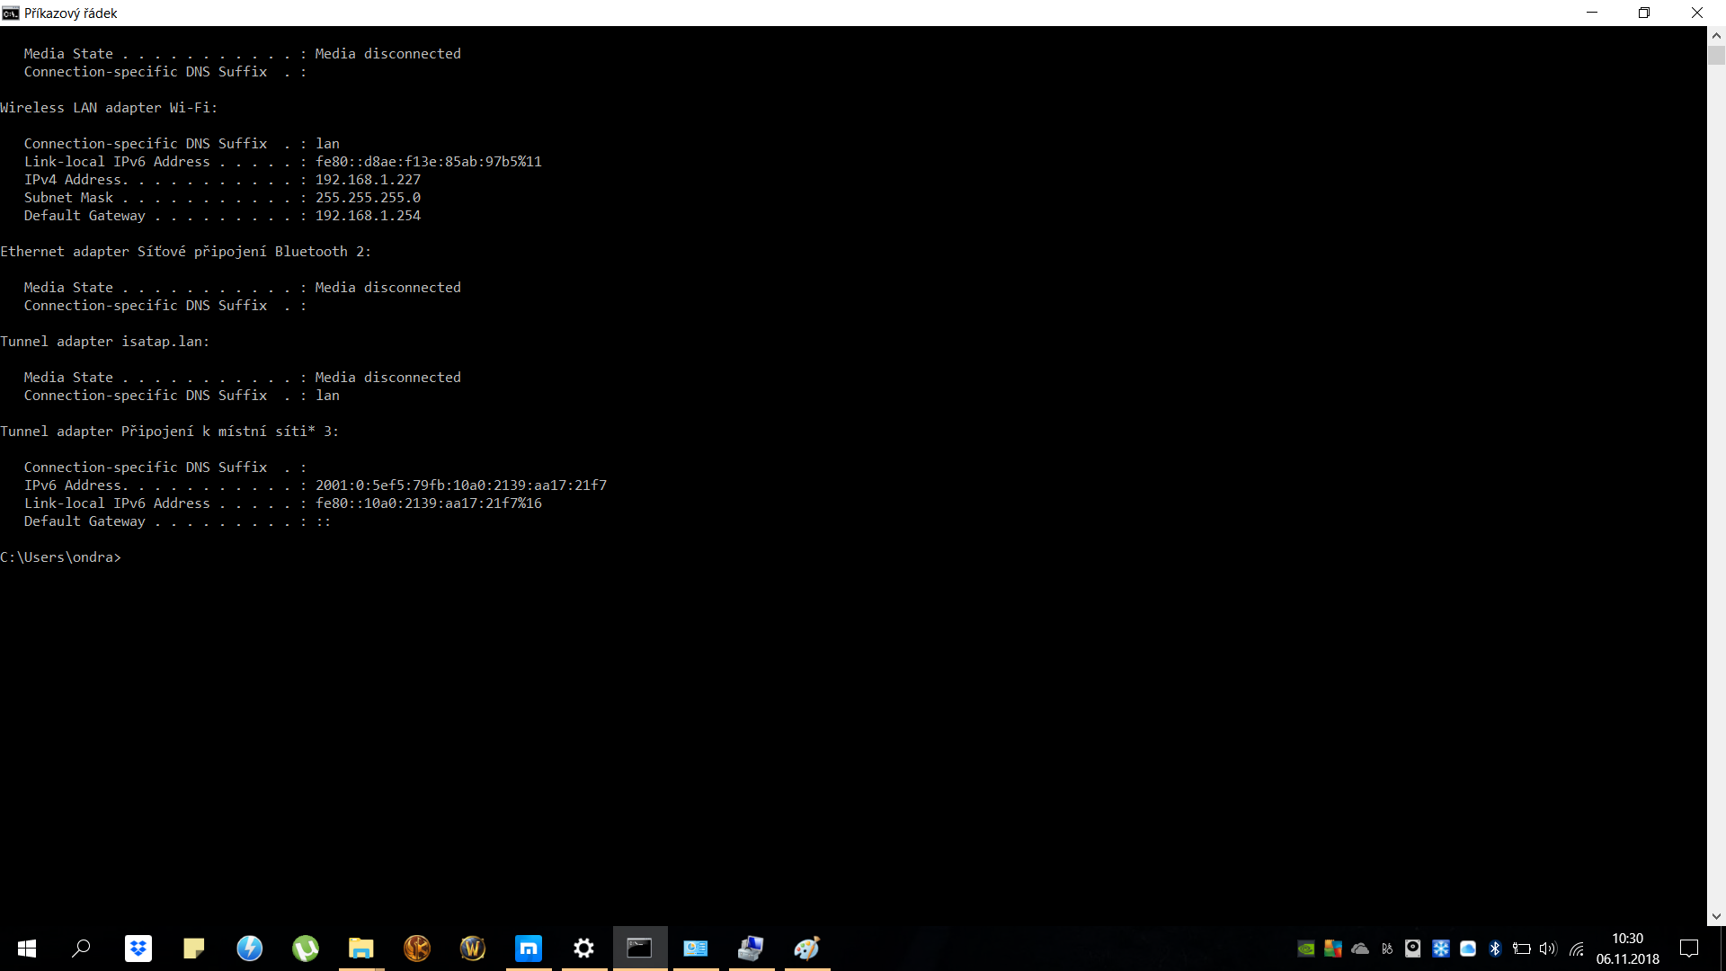Open the Windows Start menu
Screen dimensions: 1726x971
click(x=27, y=949)
